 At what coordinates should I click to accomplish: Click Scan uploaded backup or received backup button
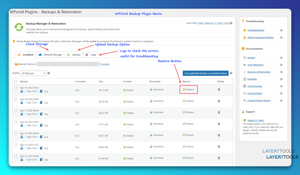(205, 73)
